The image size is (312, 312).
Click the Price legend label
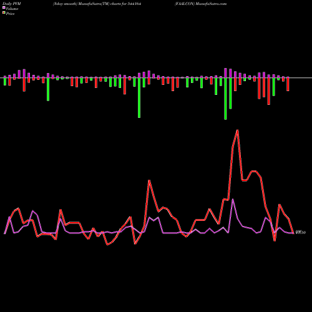(x=10, y=14)
